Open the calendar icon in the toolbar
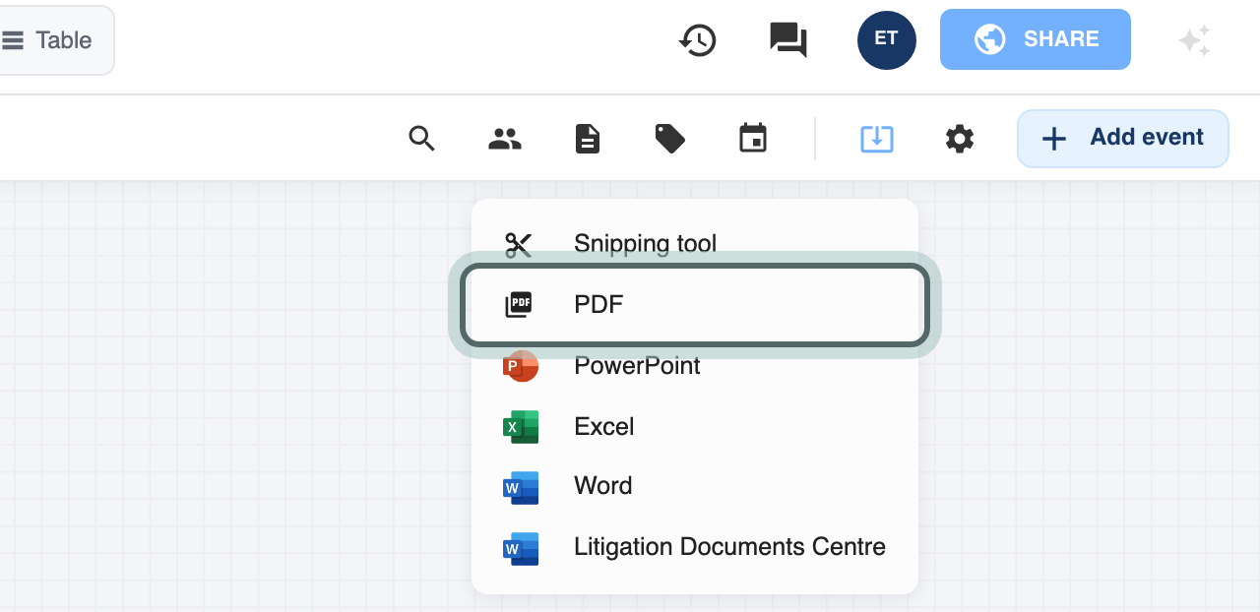Image resolution: width=1260 pixels, height=612 pixels. coord(753,139)
